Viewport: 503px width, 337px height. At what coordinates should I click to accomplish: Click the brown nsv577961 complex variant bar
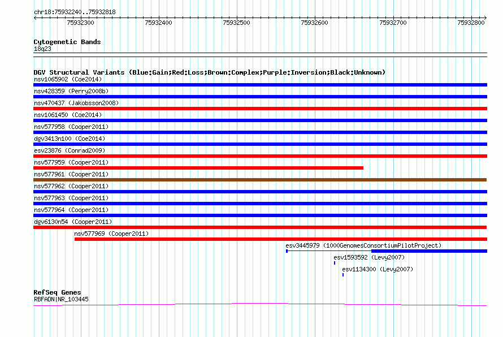click(x=260, y=180)
